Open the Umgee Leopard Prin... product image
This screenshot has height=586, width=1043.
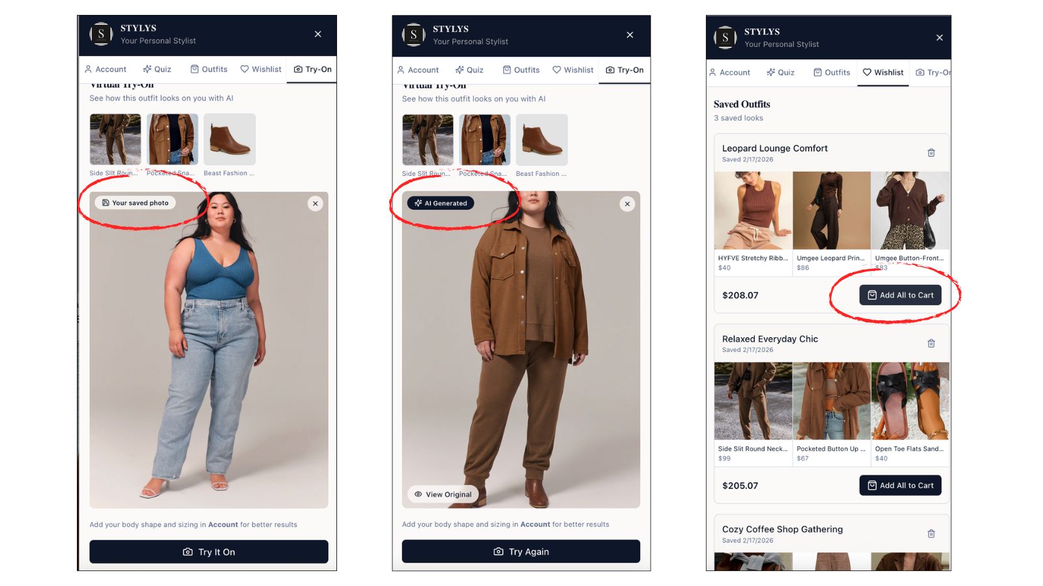832,211
